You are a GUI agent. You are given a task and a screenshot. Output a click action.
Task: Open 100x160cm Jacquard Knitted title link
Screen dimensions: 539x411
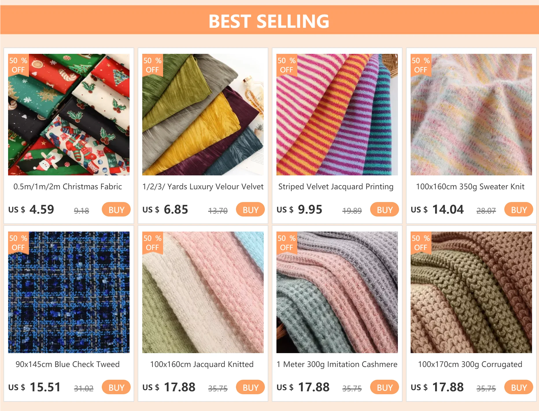[x=202, y=364]
